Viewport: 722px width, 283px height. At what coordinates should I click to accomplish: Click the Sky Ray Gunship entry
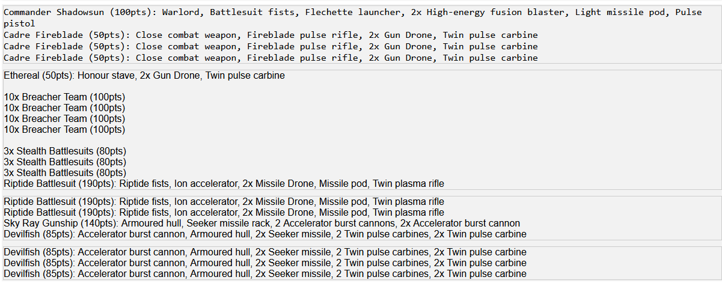click(x=262, y=224)
